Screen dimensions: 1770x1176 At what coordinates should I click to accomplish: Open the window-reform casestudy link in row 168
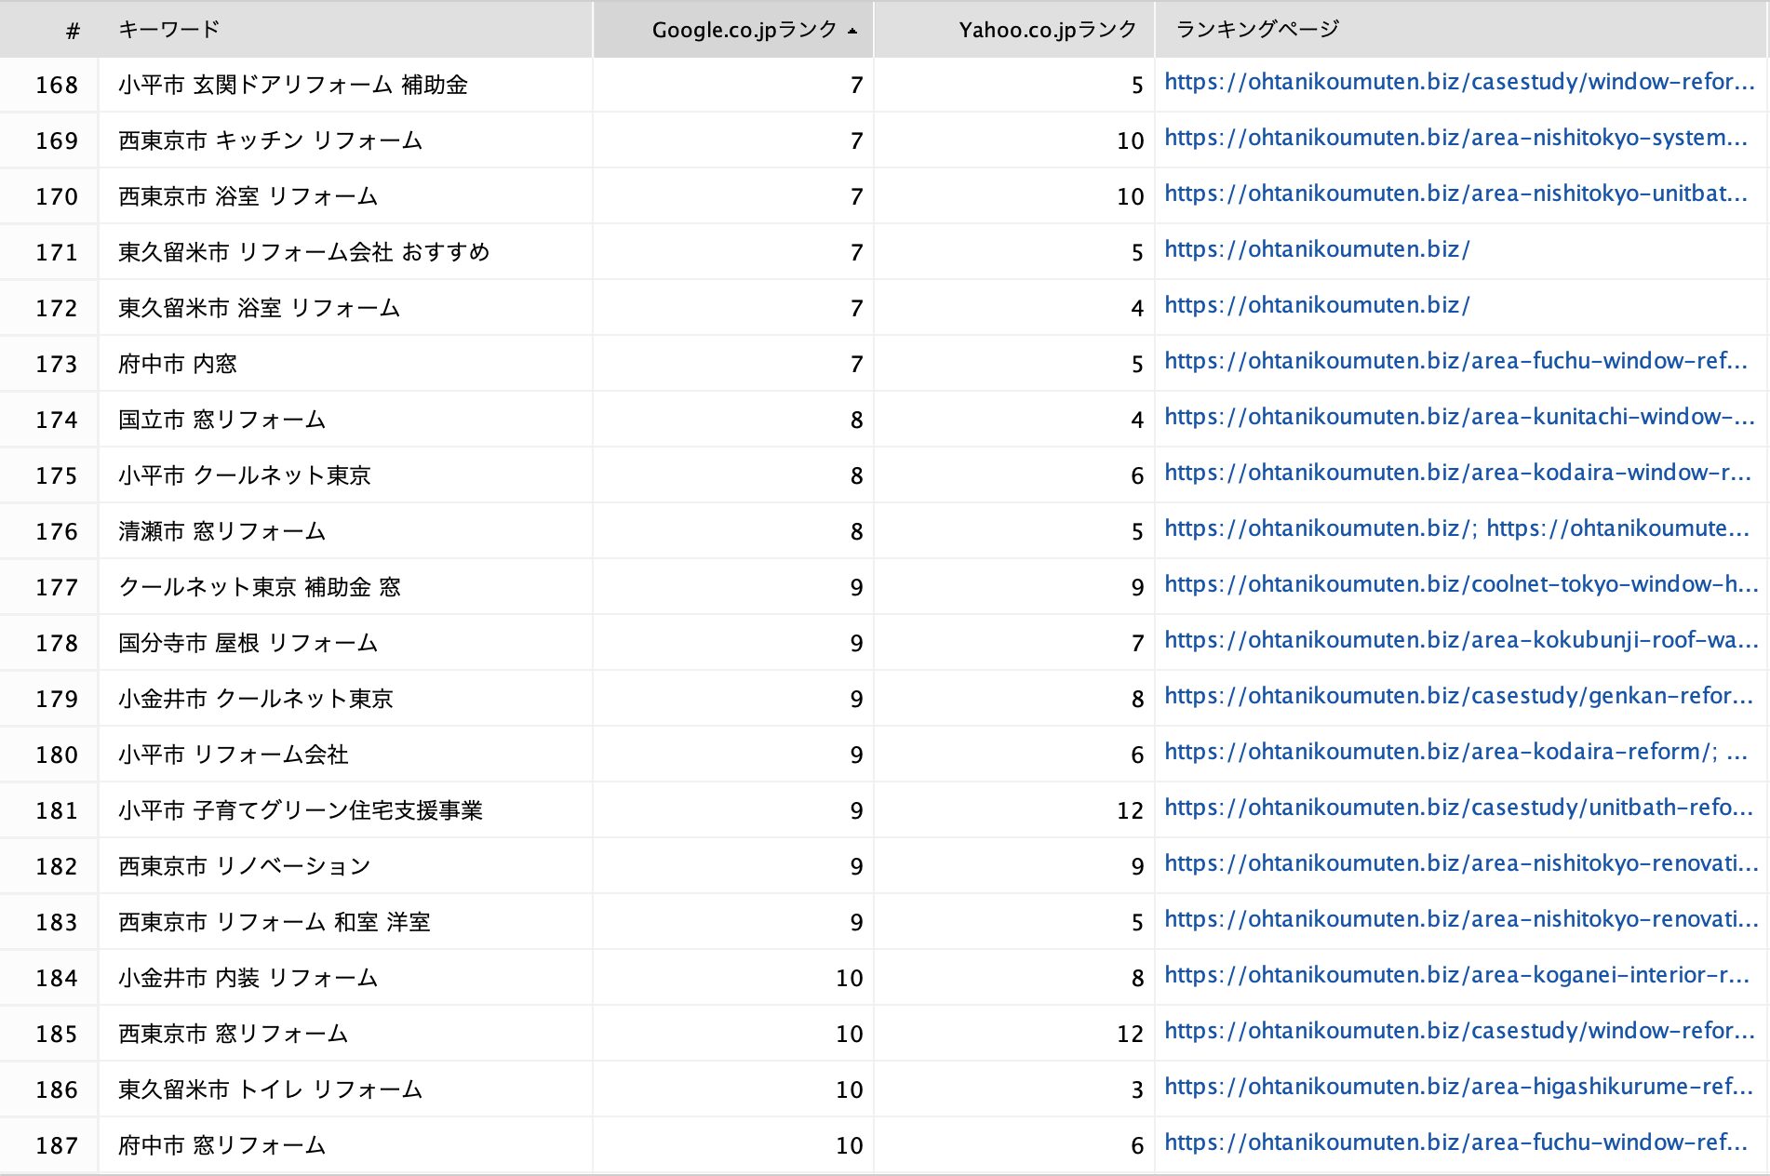click(x=1458, y=83)
